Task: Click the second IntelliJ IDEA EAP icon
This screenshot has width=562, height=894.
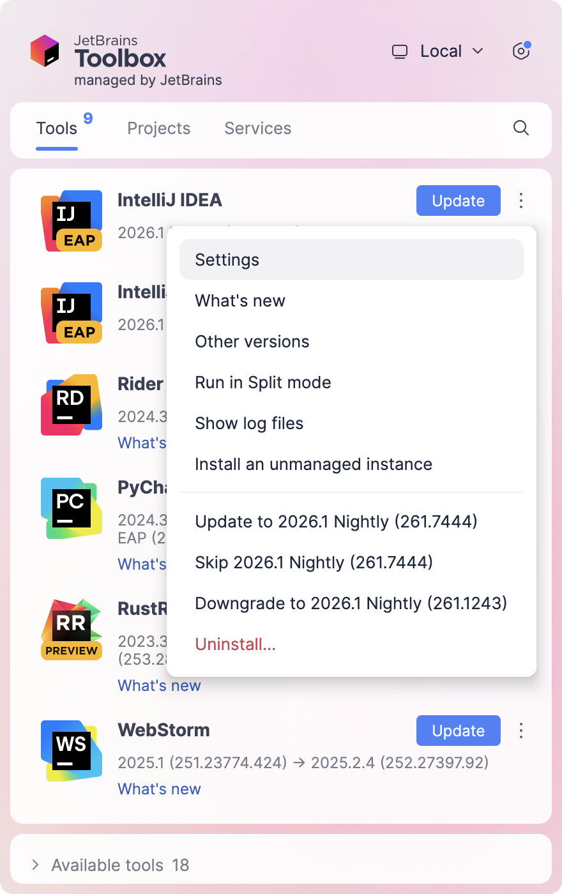Action: (72, 313)
